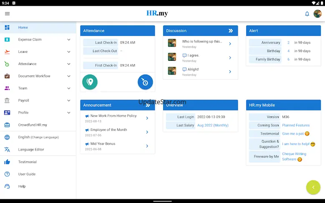Click the Expense Claim sidebar icon
Viewport: 325px width, 203px height.
7,40
